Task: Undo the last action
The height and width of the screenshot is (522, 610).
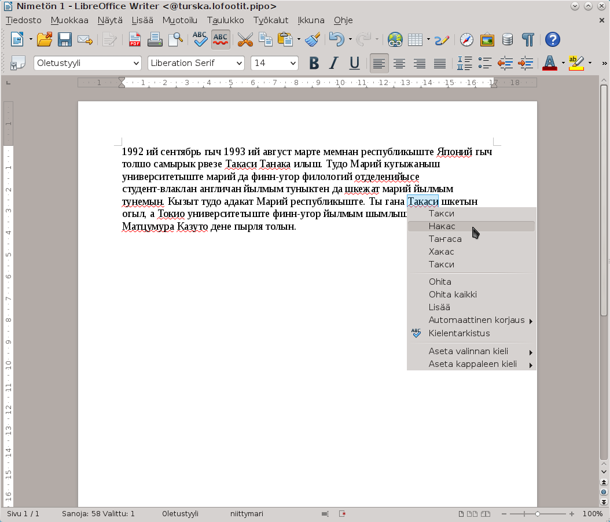Action: (336, 40)
